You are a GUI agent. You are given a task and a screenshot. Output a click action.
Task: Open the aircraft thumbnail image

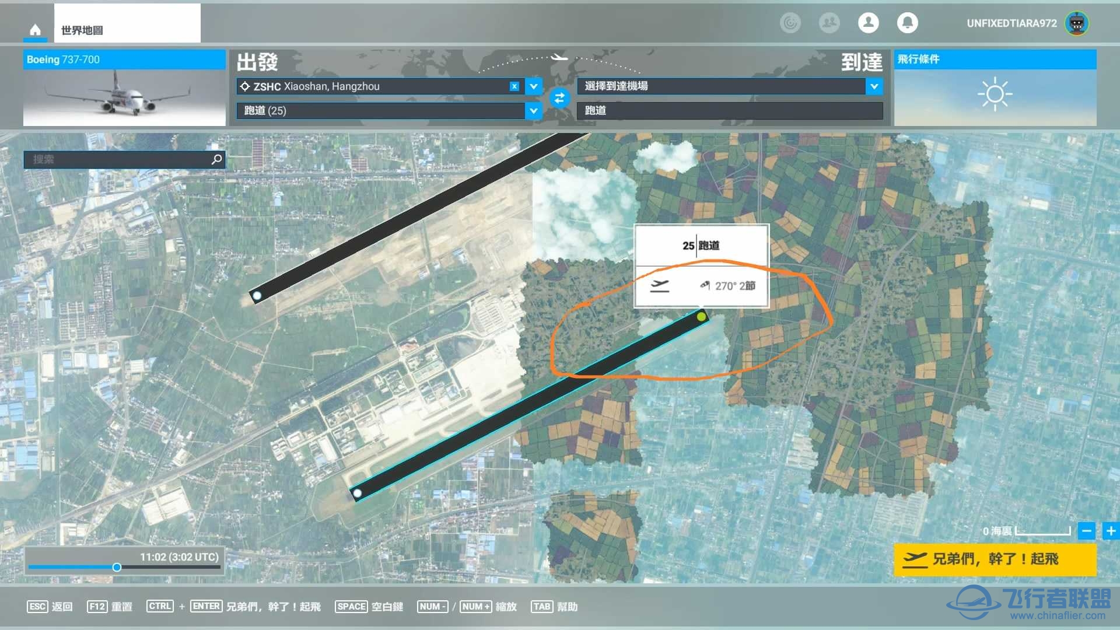(124, 97)
